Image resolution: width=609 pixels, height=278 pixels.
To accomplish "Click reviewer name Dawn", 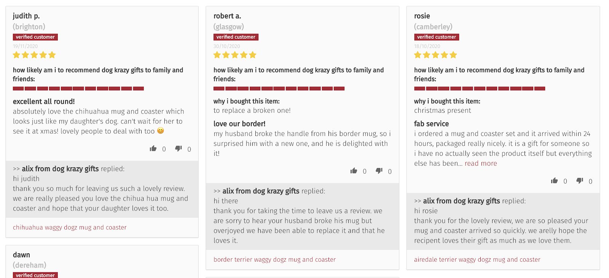I will (x=21, y=255).
